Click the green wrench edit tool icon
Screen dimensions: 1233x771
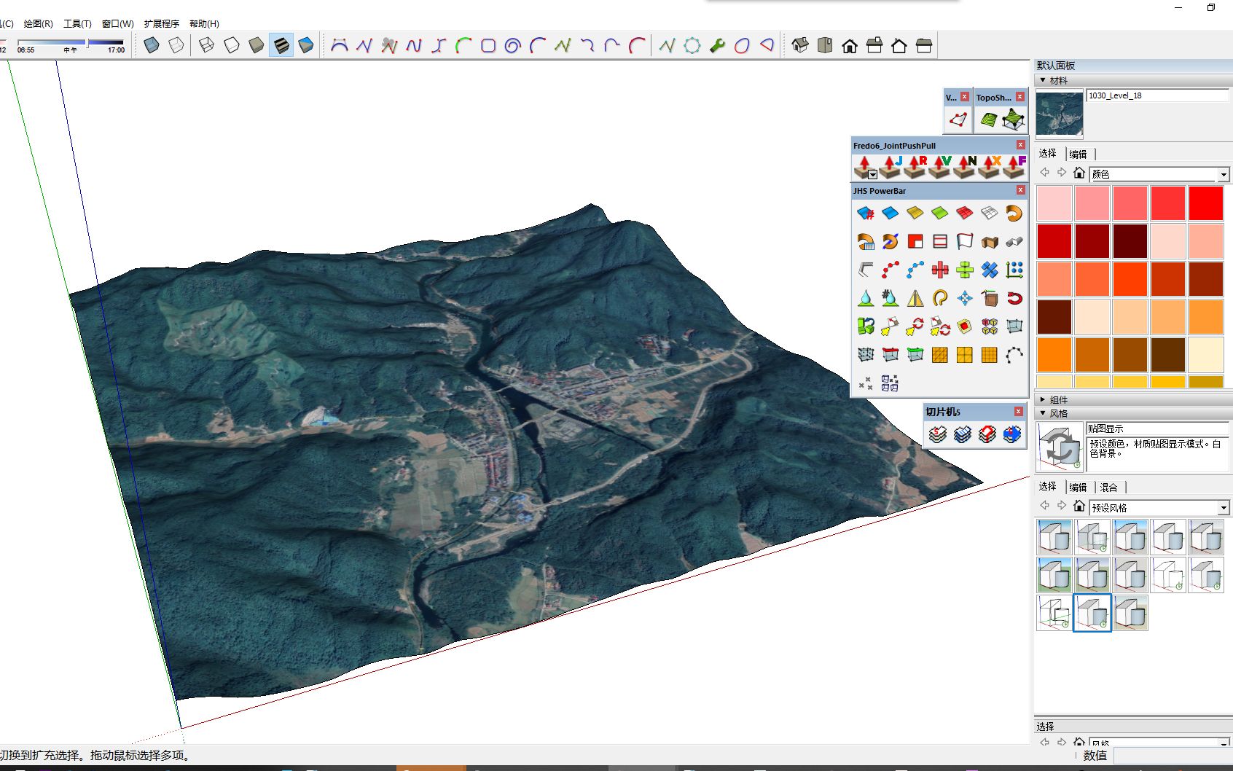tap(717, 46)
